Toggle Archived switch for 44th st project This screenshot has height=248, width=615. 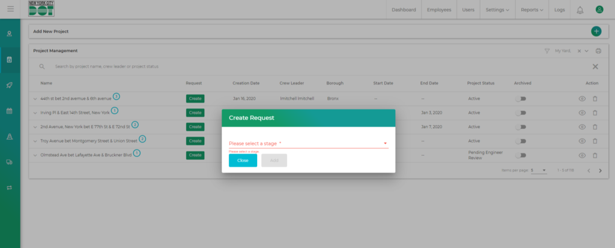(520, 98)
